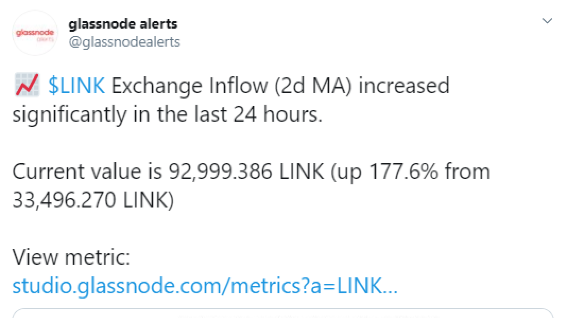The height and width of the screenshot is (318, 567).
Task: Click the $LINK cashtag
Action: coord(77,86)
